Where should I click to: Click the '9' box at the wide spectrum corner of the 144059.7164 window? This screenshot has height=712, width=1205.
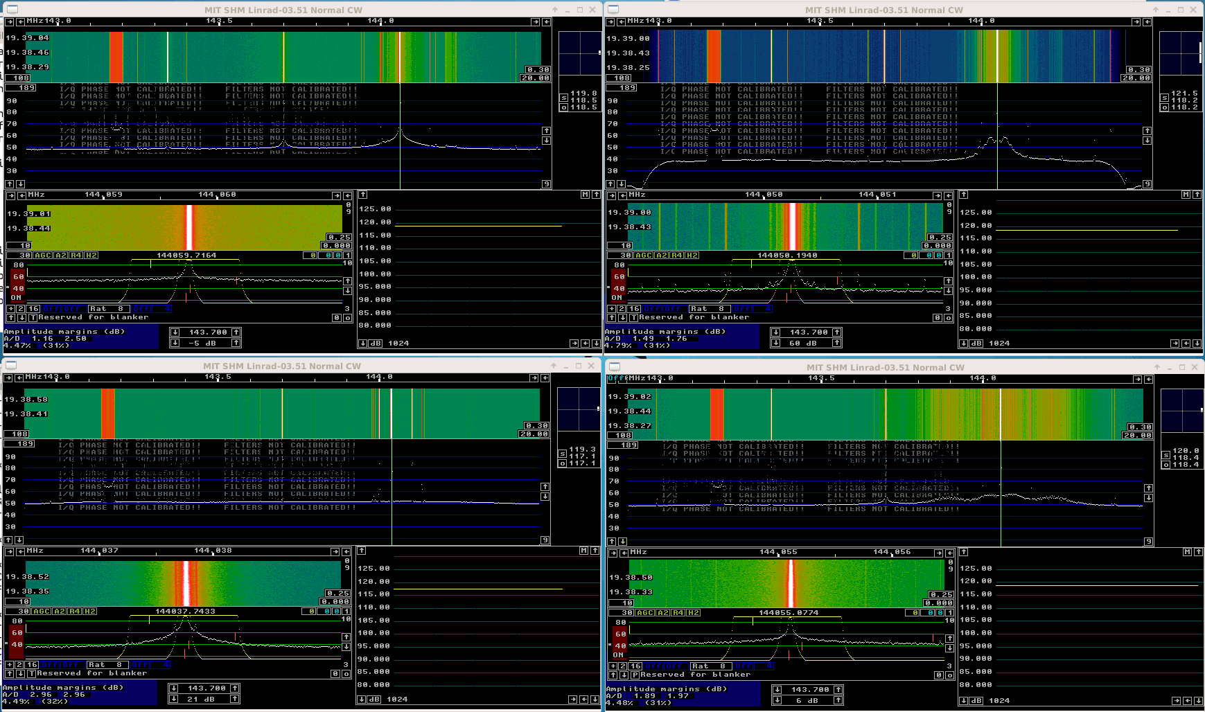(546, 184)
